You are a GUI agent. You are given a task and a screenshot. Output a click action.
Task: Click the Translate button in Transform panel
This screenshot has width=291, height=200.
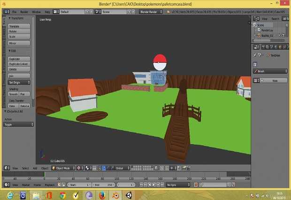(19, 27)
